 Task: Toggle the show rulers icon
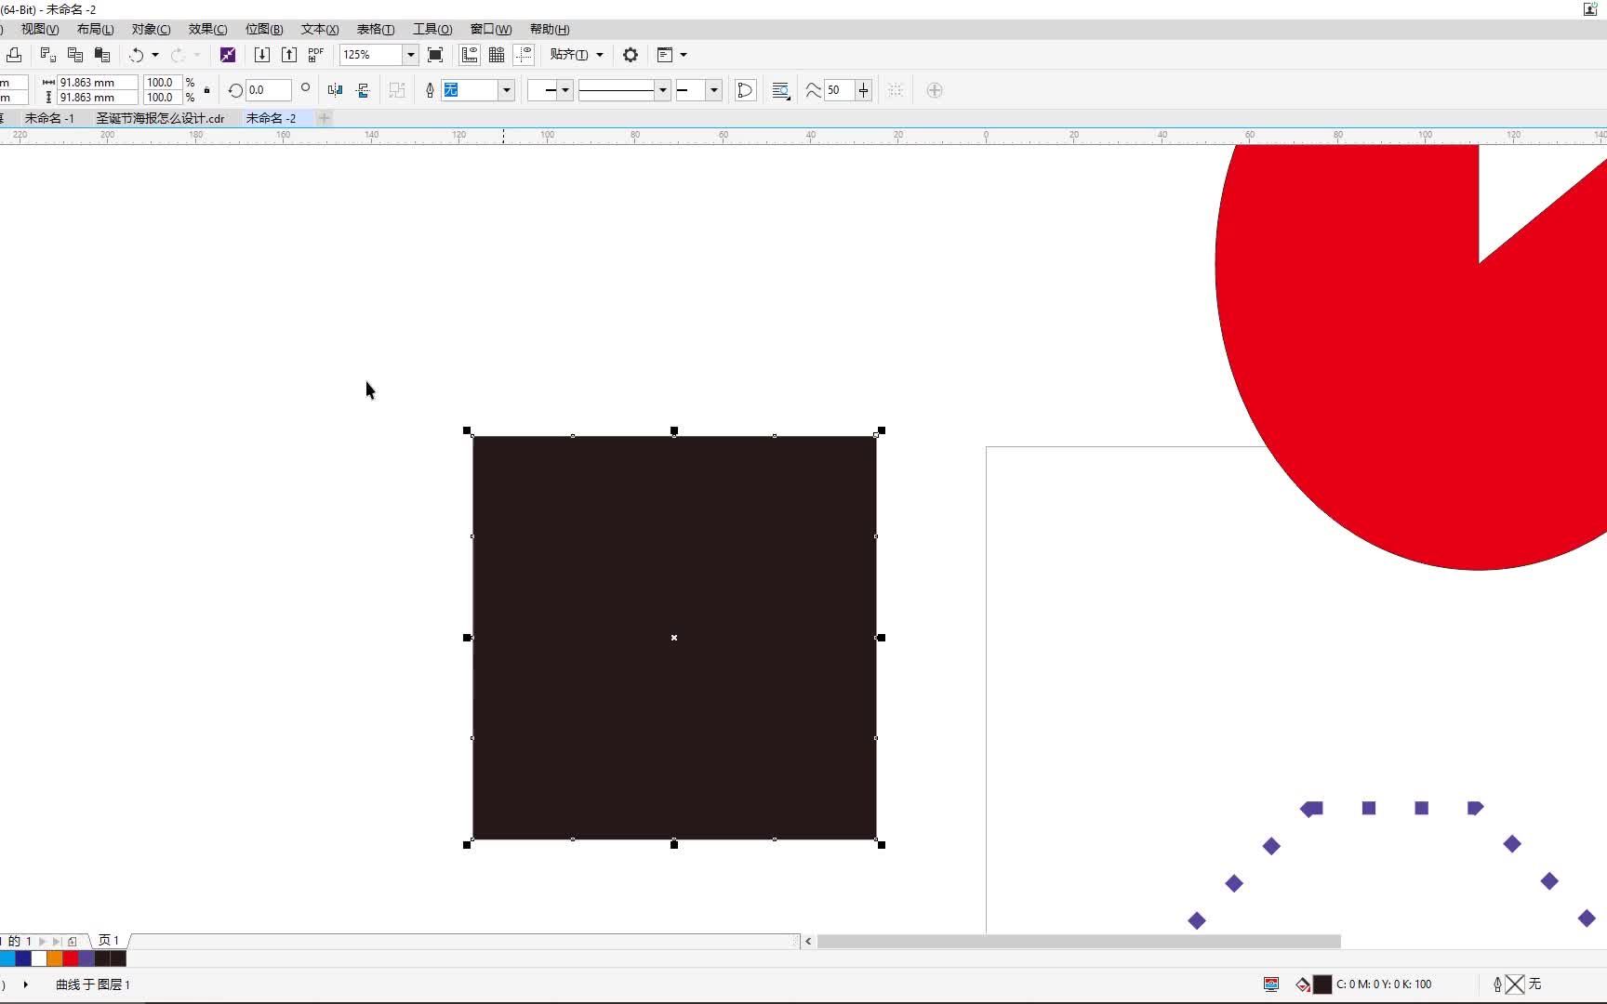[x=470, y=55]
